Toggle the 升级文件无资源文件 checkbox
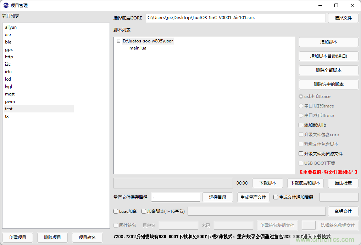Viewport: 361px width, 245px height. pos(301,154)
